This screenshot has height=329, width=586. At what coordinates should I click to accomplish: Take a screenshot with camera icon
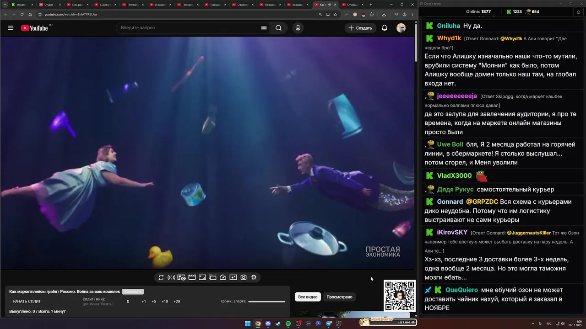(244, 277)
